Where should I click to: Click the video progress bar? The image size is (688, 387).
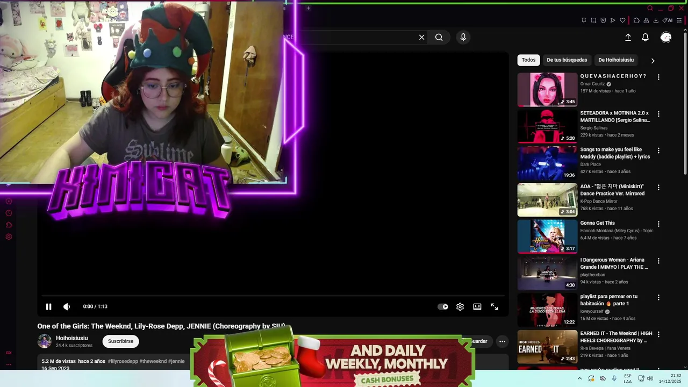(273, 296)
